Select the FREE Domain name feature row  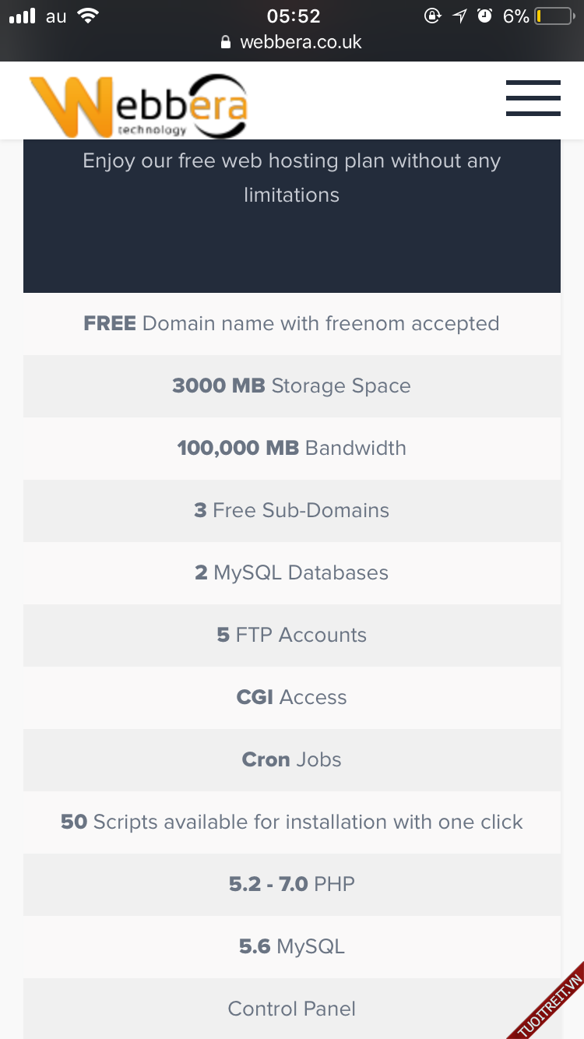pyautogui.click(x=291, y=323)
